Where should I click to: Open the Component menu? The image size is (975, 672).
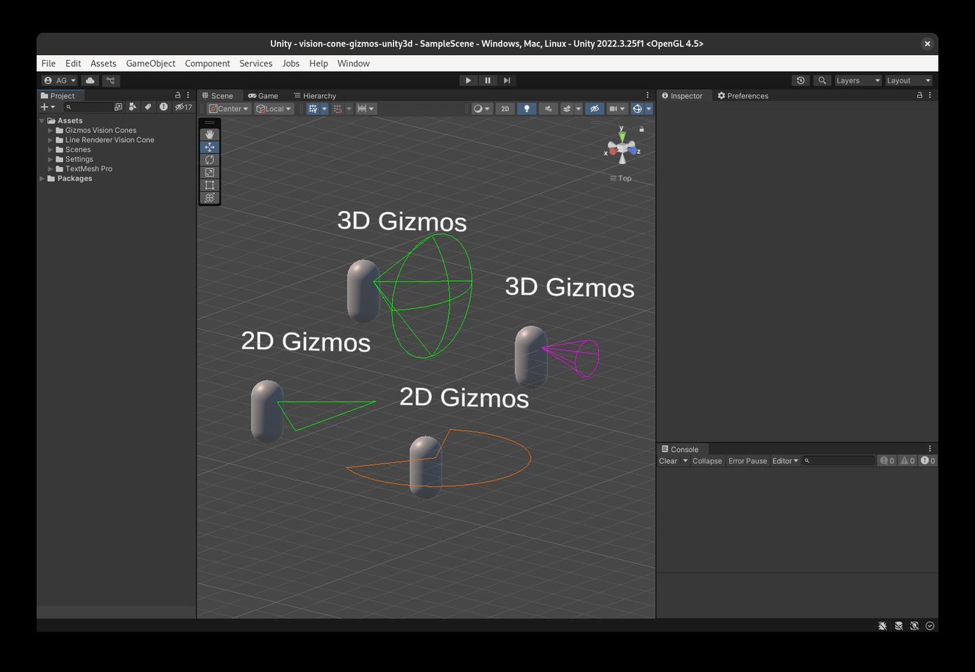click(208, 63)
